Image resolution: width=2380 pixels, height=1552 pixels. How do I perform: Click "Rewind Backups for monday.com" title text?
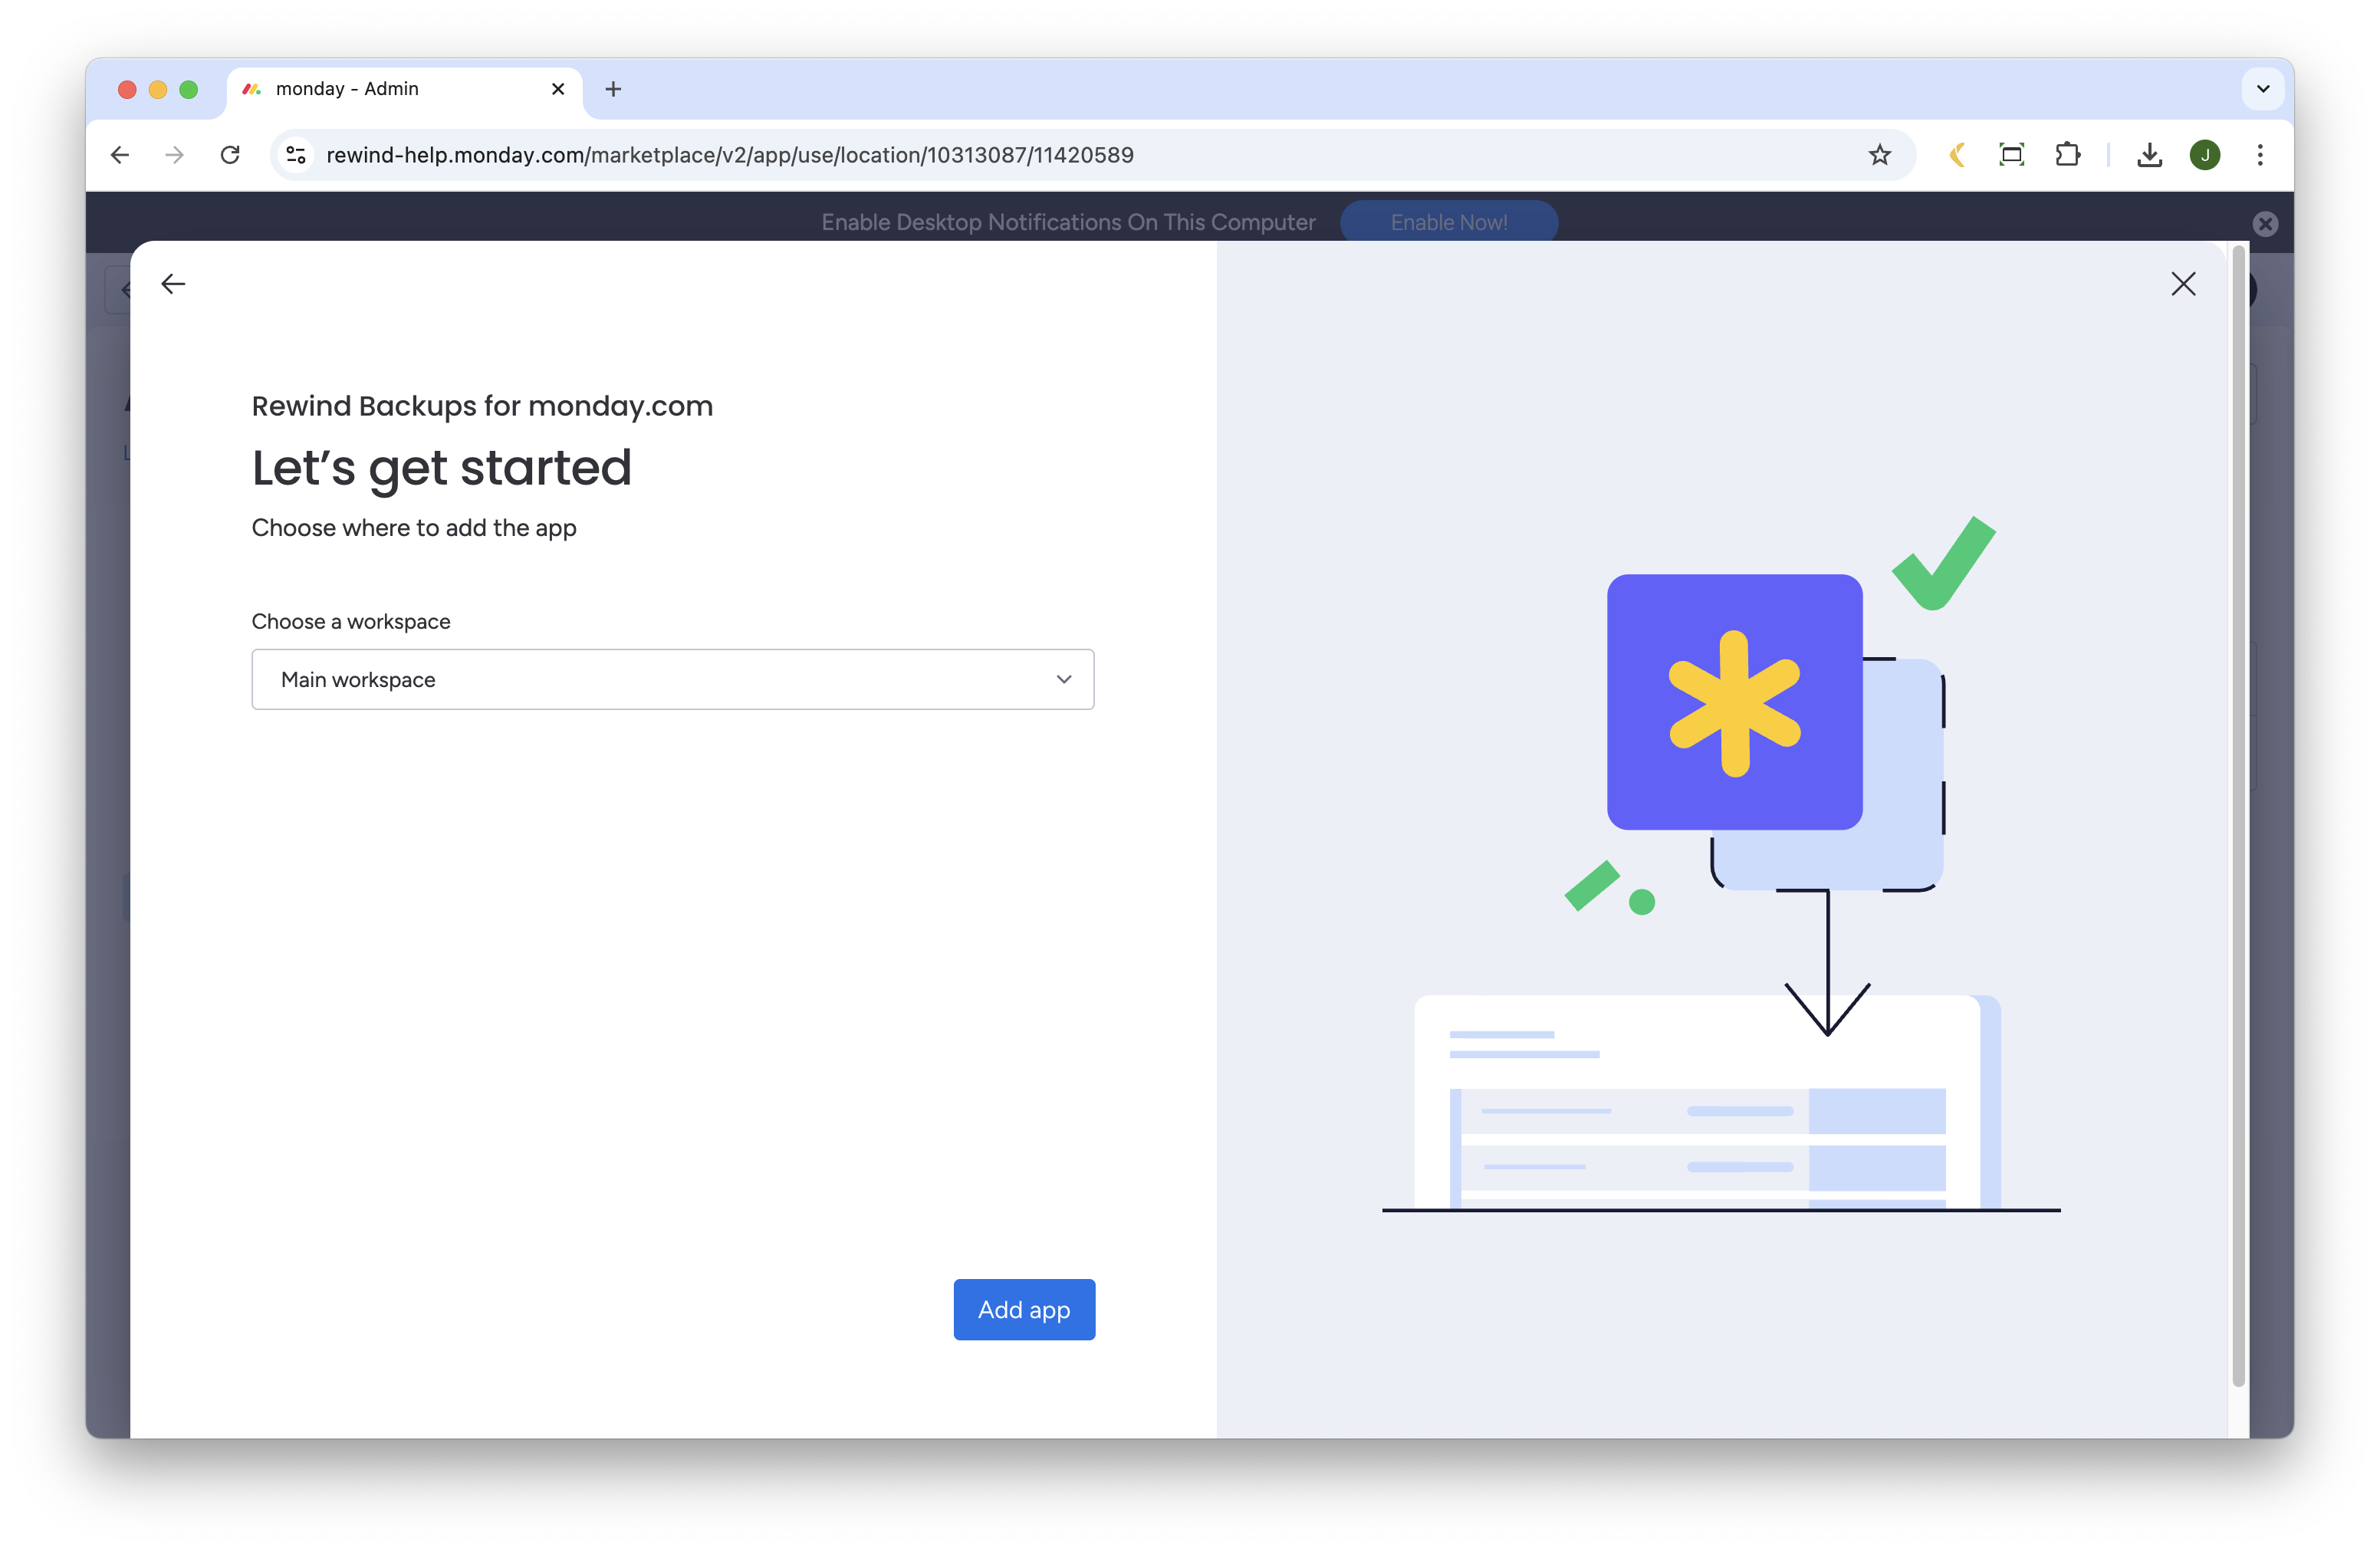[x=482, y=406]
